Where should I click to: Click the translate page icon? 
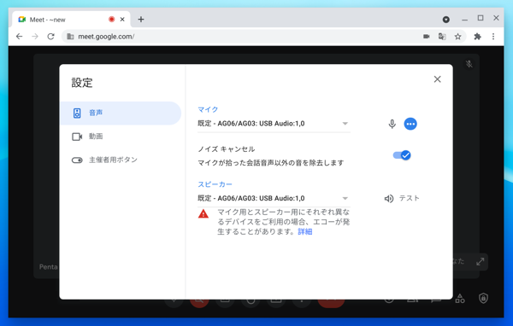pos(442,37)
